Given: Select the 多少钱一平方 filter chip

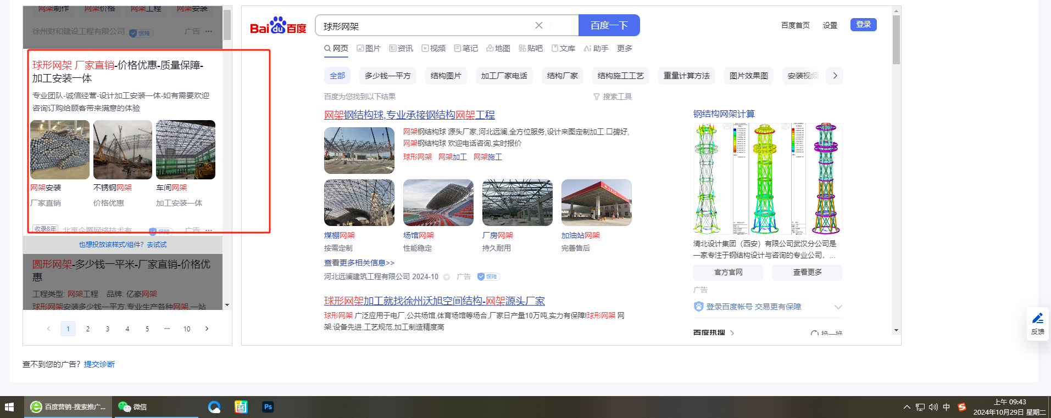Looking at the screenshot, I should point(388,76).
